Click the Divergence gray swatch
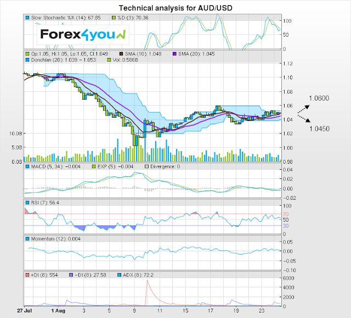Image resolution: width=351 pixels, height=318 pixels. click(146, 166)
